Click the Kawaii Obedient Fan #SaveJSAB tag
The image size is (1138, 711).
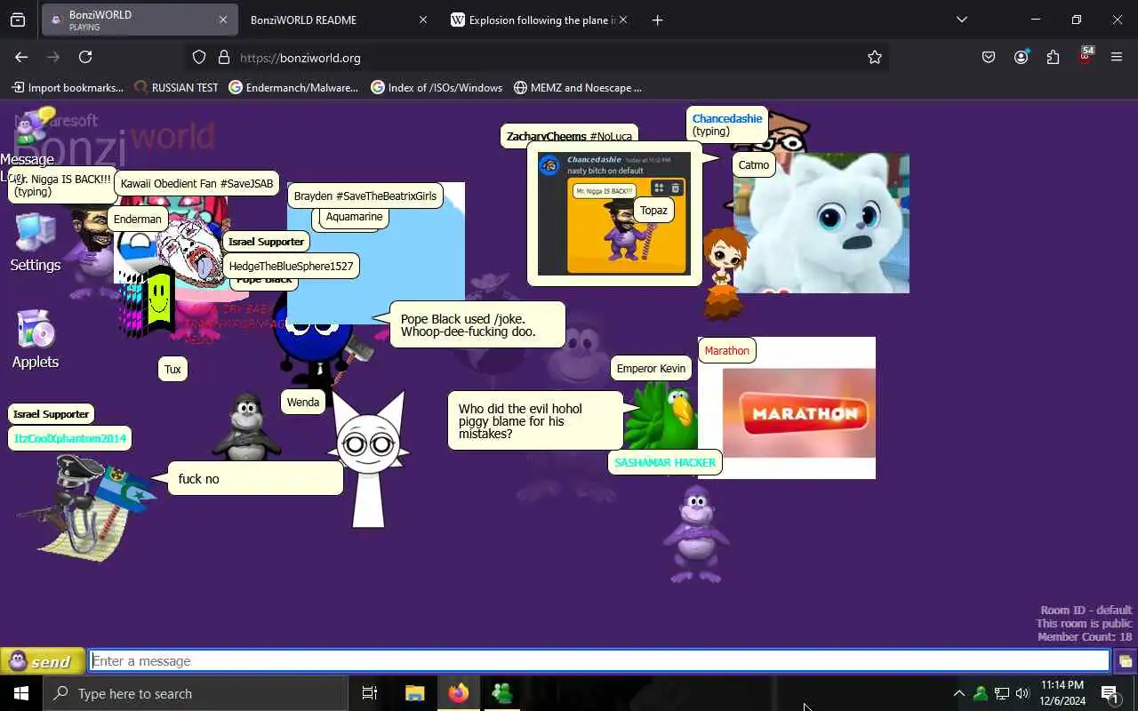[x=197, y=184]
